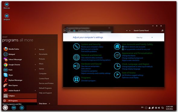Open Pictures from start menu
178x112 pixels.
(42, 59)
